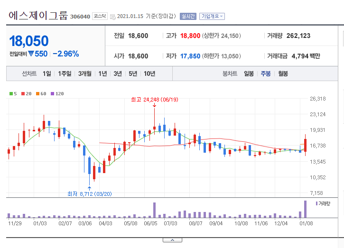This screenshot has width=344, height=248.
Task: Click the orange 60-day moving average legend
Action: coord(41,93)
